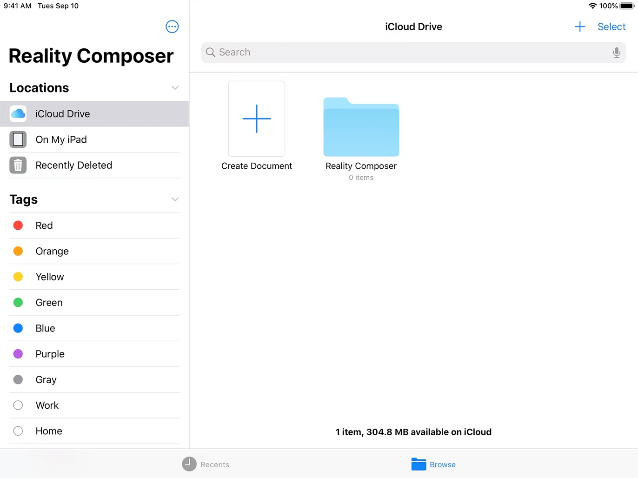Select the Orange tag dot

[18, 251]
